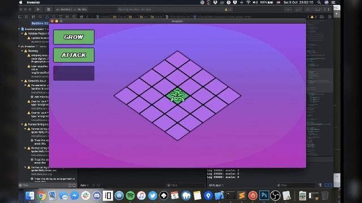
Task: Open Spotlight search in the menu bar
Action: (x=319, y=2)
